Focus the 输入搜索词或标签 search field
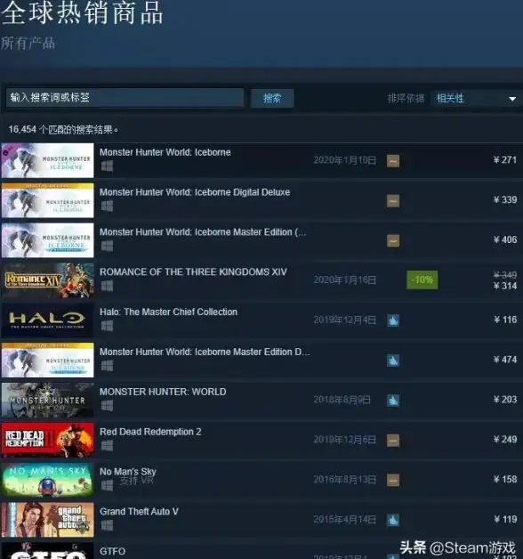Viewport: 523px width, 559px height. click(125, 98)
